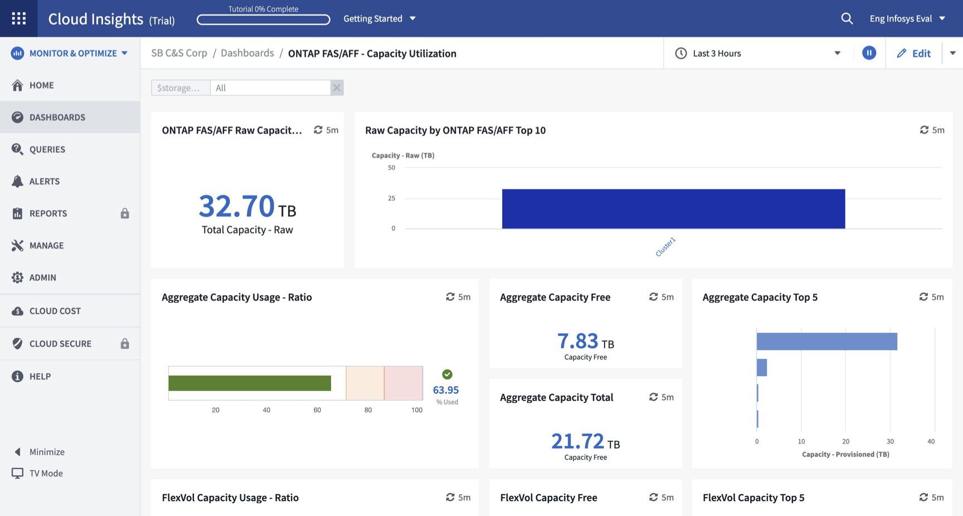Click the Cloud Cost icon

pyautogui.click(x=17, y=311)
